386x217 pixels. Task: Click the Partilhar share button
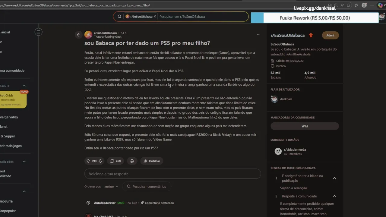(x=152, y=161)
